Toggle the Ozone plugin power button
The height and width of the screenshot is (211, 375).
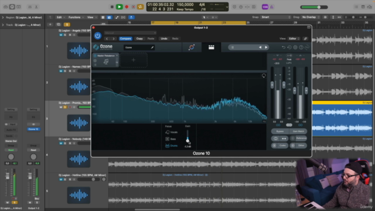pyautogui.click(x=98, y=36)
